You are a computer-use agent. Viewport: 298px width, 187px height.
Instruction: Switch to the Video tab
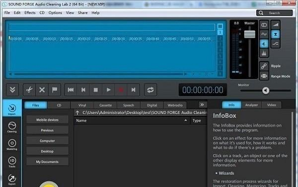click(x=271, y=105)
